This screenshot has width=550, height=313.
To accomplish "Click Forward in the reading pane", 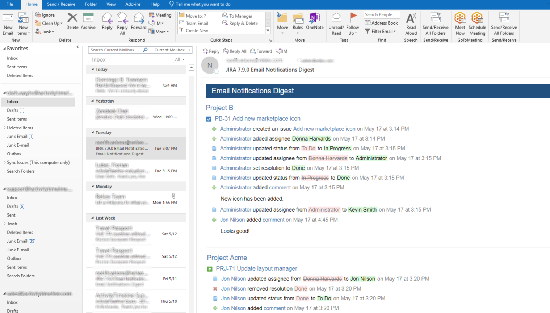I will [x=261, y=51].
